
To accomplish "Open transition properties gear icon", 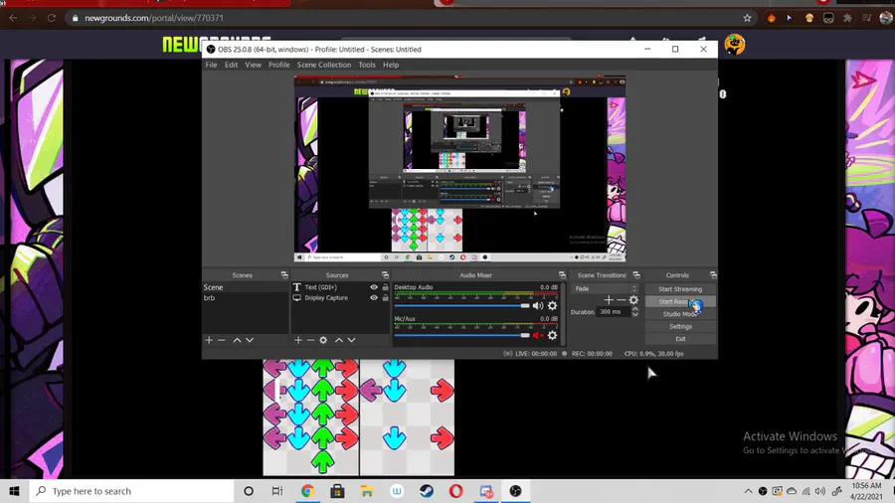I will pyautogui.click(x=633, y=300).
